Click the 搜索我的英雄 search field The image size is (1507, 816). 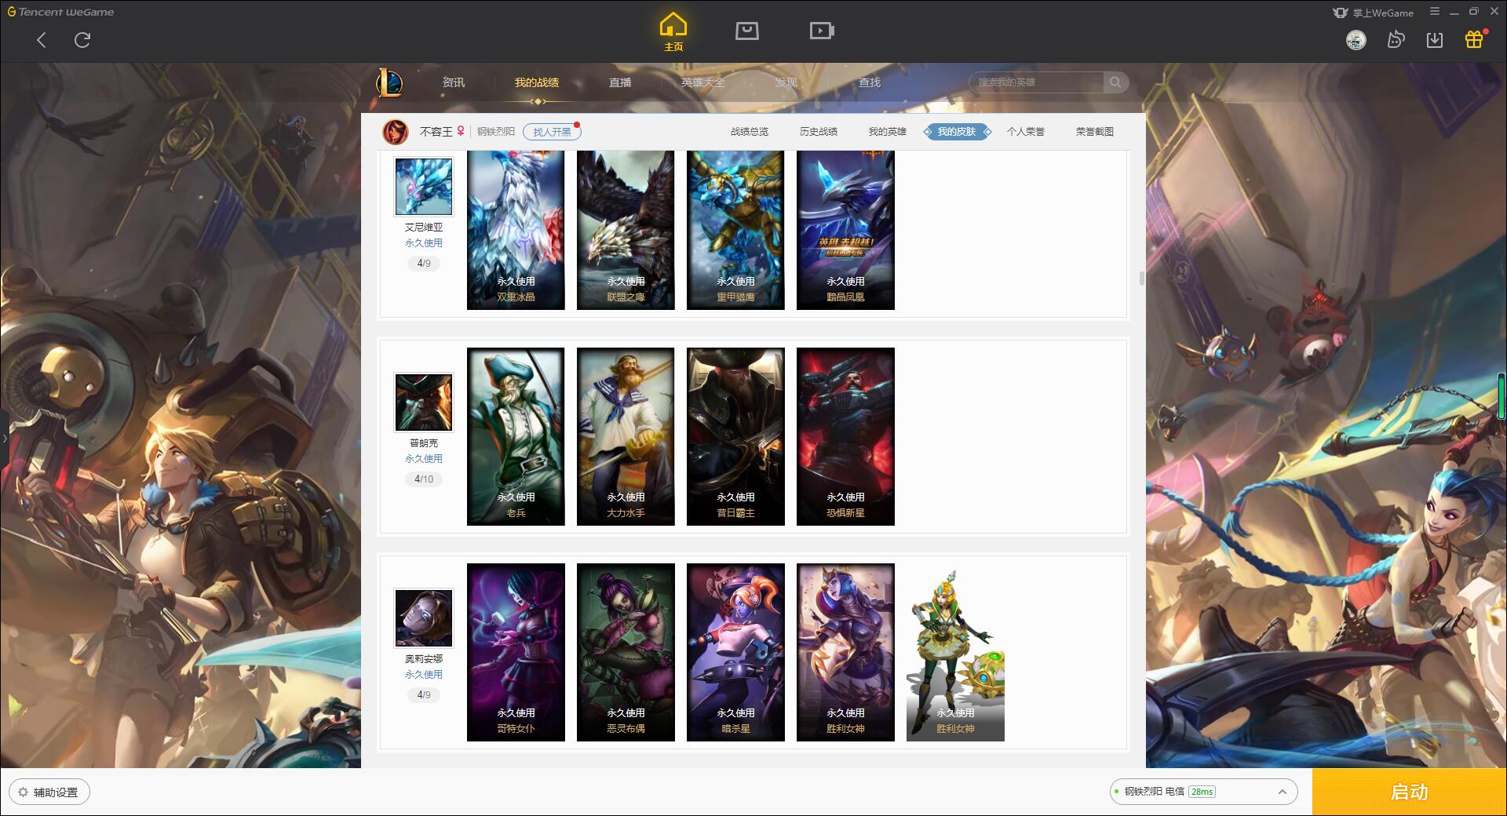pyautogui.click(x=1036, y=82)
